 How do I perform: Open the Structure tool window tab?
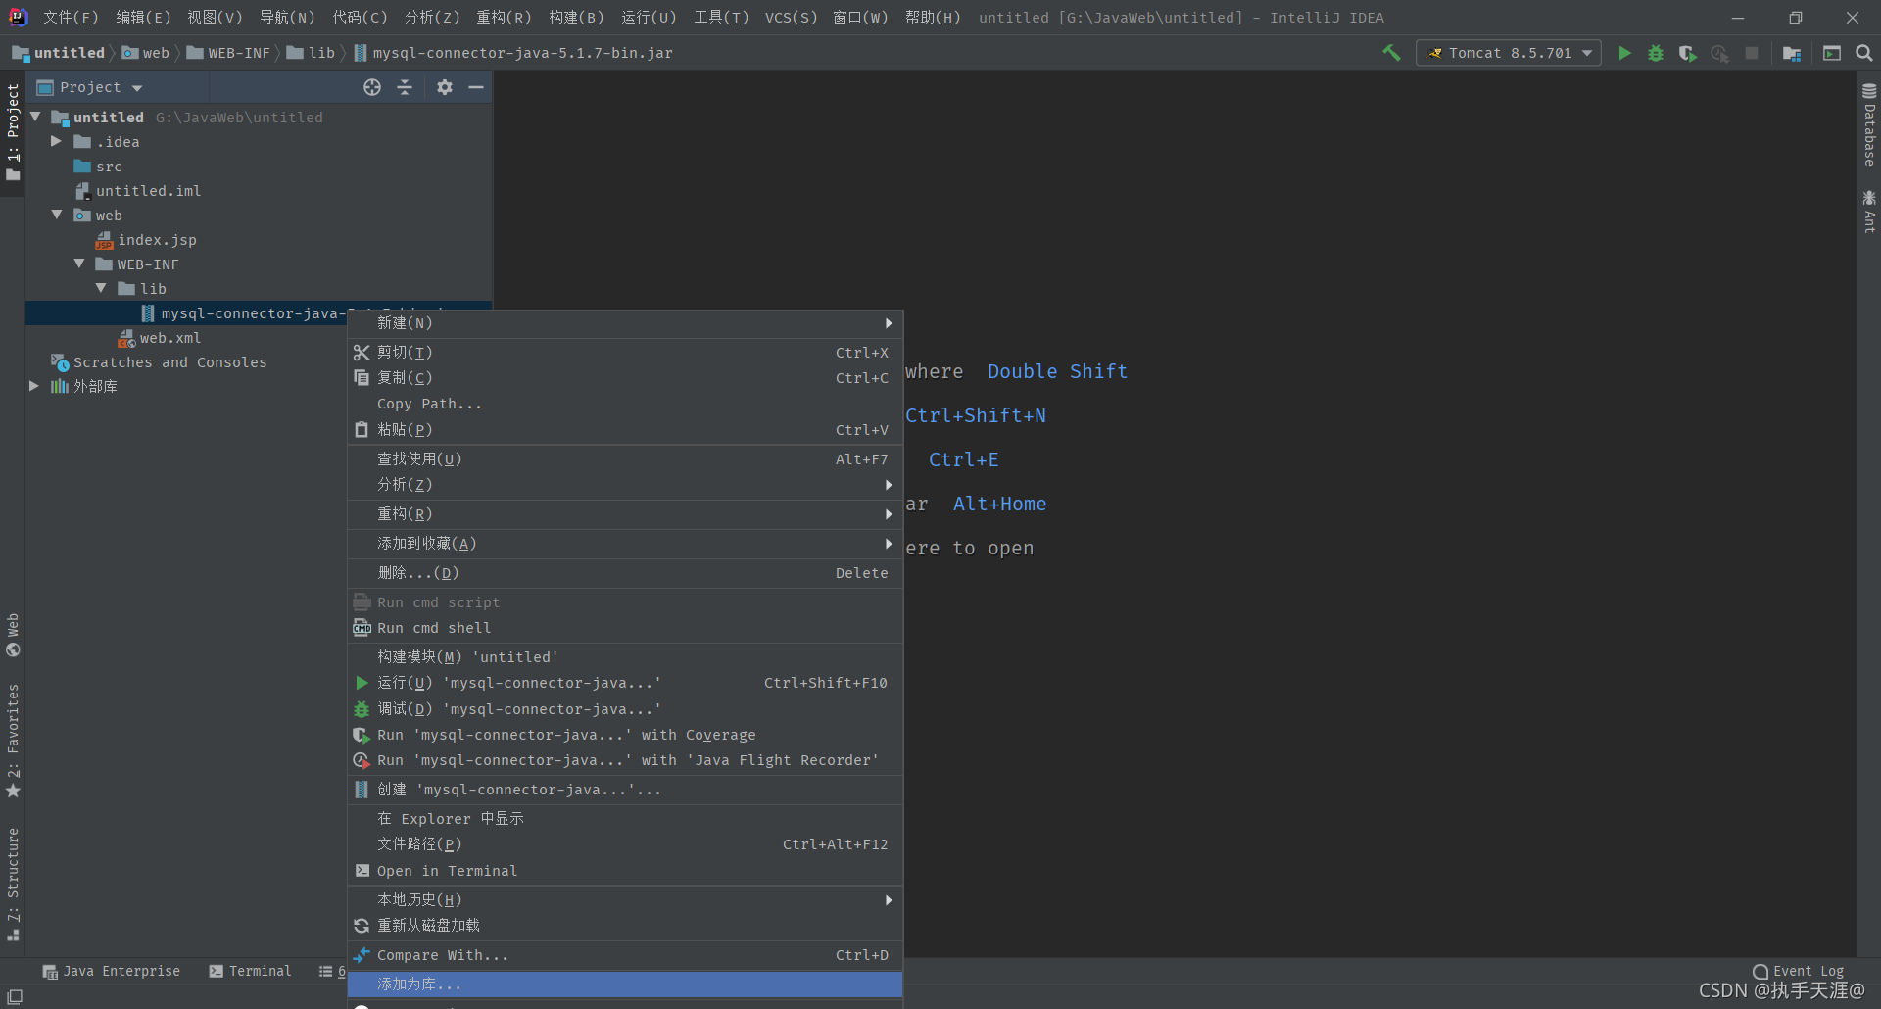13,884
